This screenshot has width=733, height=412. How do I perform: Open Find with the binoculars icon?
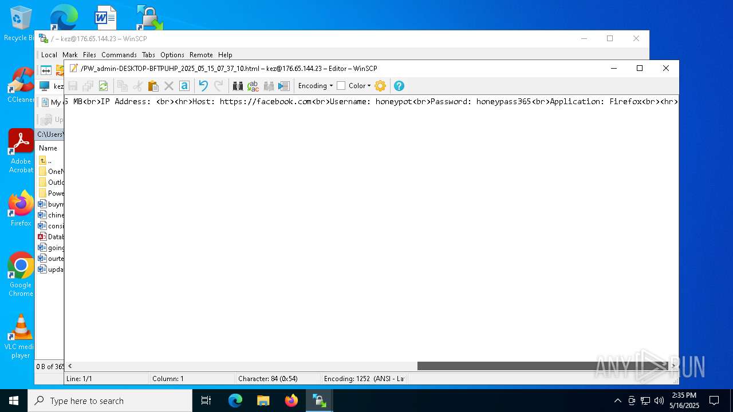(238, 86)
